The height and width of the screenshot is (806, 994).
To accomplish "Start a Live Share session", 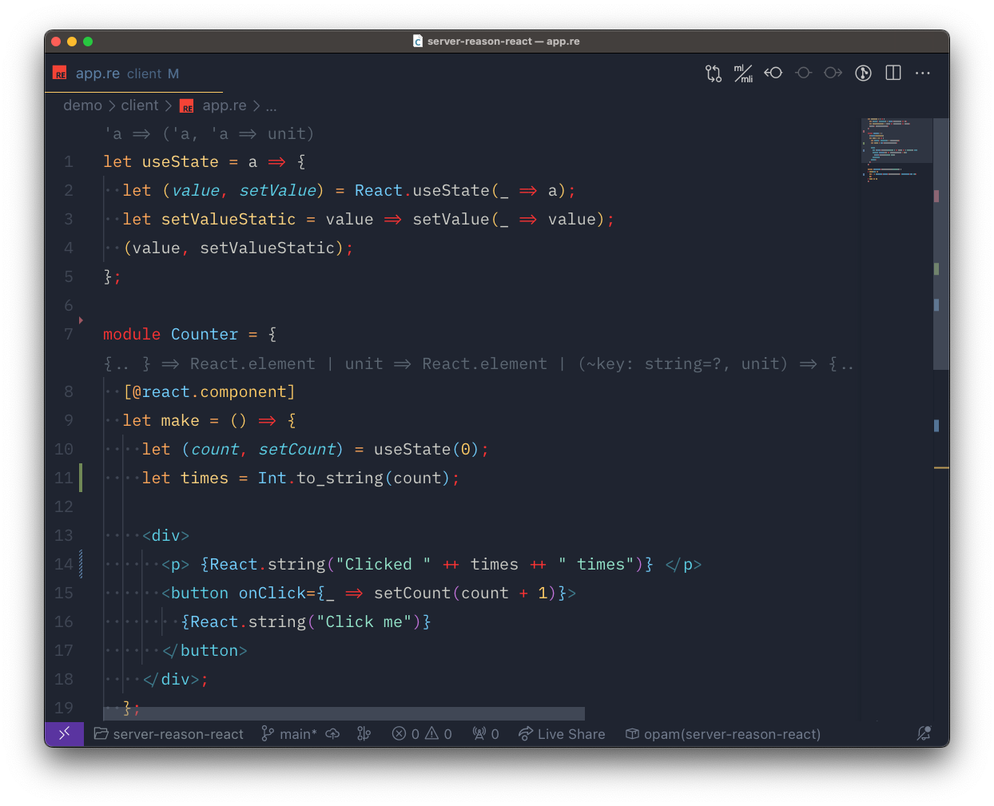I will [562, 734].
